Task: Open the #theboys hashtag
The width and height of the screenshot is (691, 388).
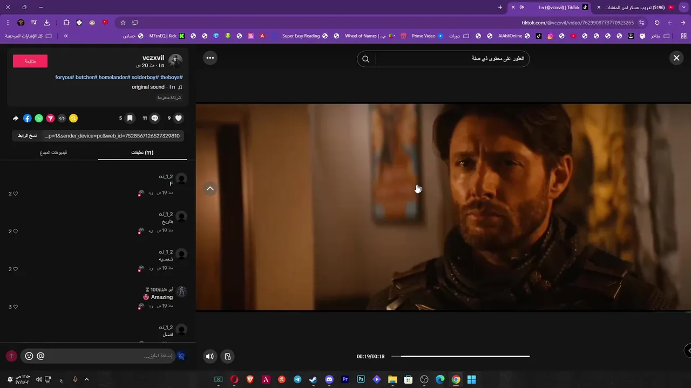Action: click(172, 78)
